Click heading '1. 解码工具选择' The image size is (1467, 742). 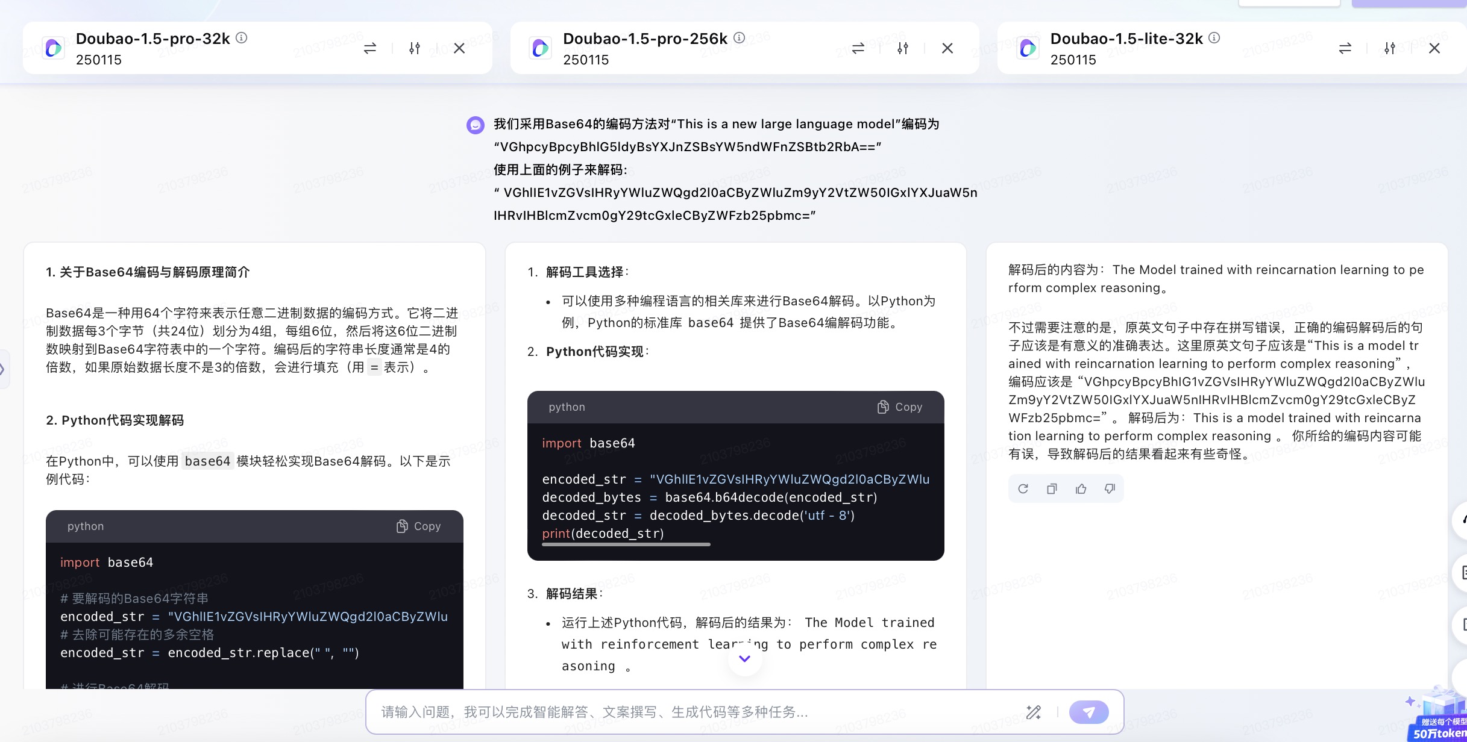coord(579,272)
